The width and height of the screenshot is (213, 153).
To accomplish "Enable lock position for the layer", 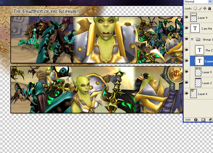I will [205, 9].
